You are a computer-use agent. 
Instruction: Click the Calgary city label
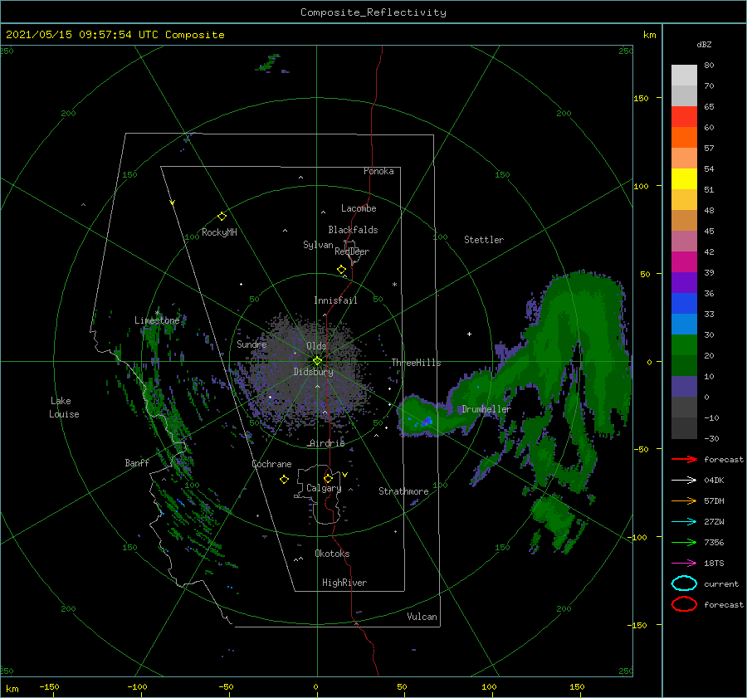click(x=324, y=488)
